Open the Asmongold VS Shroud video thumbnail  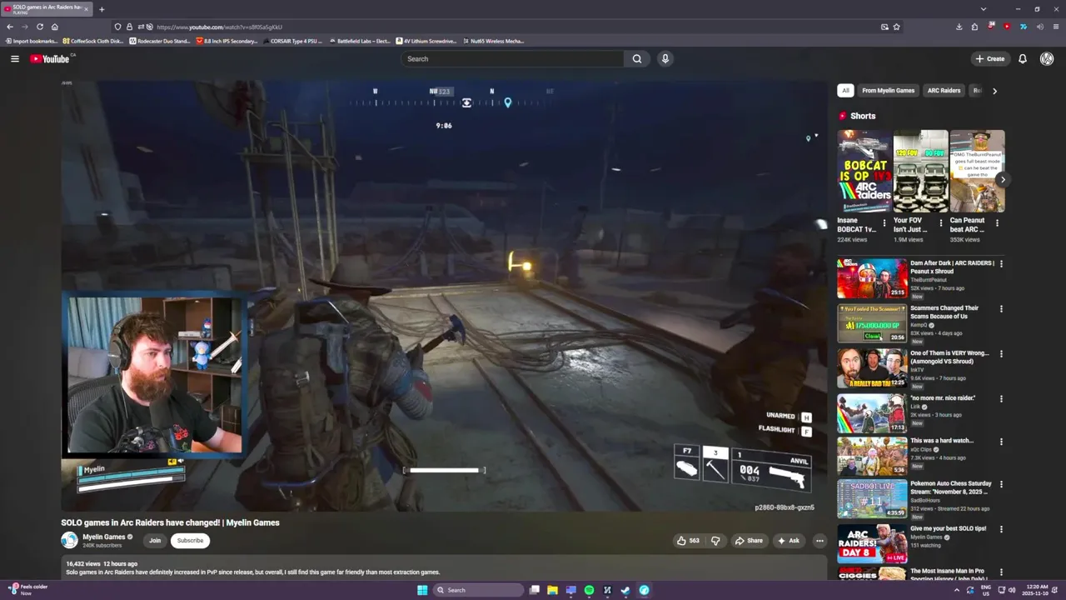(872, 368)
